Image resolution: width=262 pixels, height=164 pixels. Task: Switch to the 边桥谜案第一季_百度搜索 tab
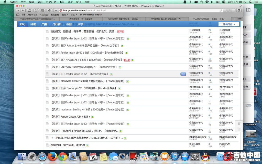click(x=81, y=19)
